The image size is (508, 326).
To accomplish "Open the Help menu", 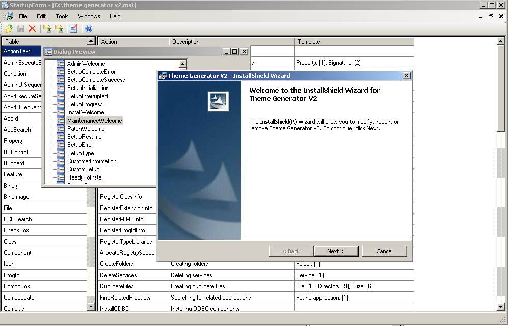I will (x=115, y=16).
